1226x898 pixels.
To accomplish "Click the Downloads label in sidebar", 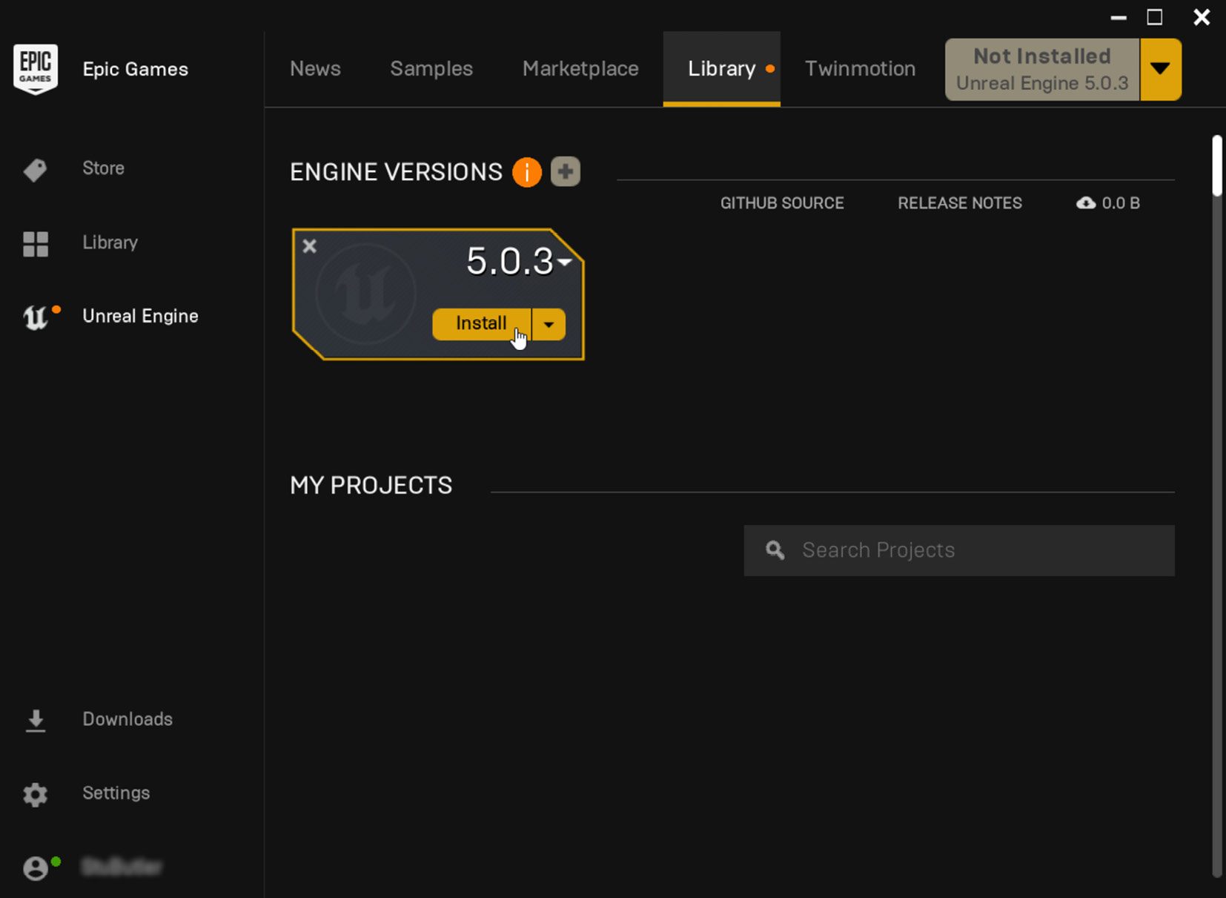I will coord(127,719).
